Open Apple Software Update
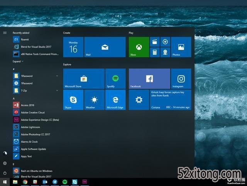The height and width of the screenshot is (186, 247). tap(36, 149)
